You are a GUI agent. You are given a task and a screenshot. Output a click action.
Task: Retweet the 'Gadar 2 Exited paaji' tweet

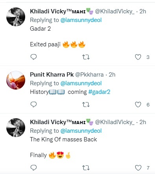(86, 57)
